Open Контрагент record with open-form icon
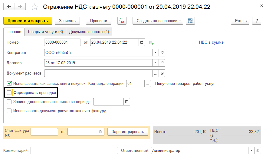 (162, 53)
